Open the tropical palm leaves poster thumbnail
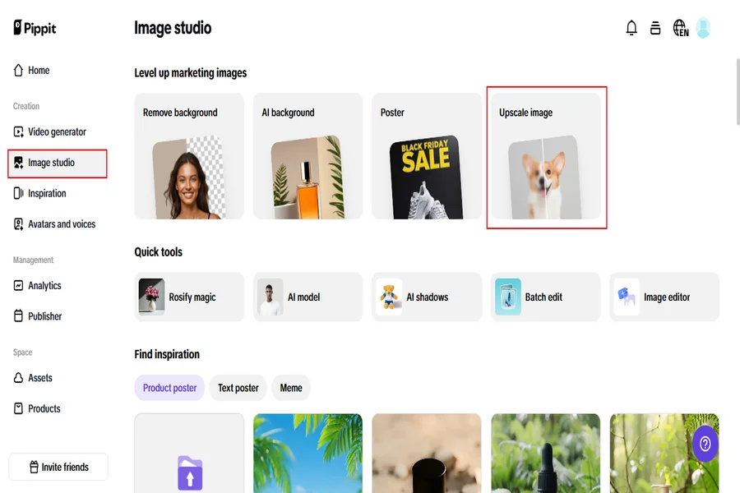The image size is (740, 493). click(x=308, y=454)
